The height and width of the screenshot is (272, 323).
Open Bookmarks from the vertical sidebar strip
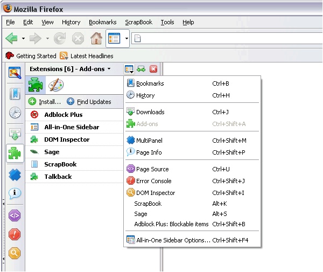[15, 94]
